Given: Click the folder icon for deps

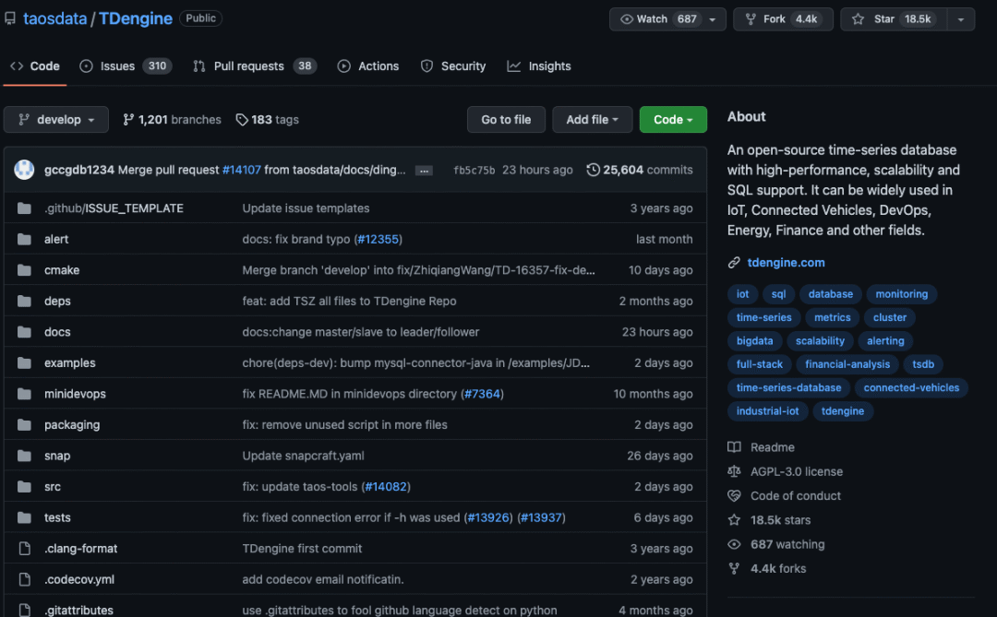Looking at the screenshot, I should [24, 301].
